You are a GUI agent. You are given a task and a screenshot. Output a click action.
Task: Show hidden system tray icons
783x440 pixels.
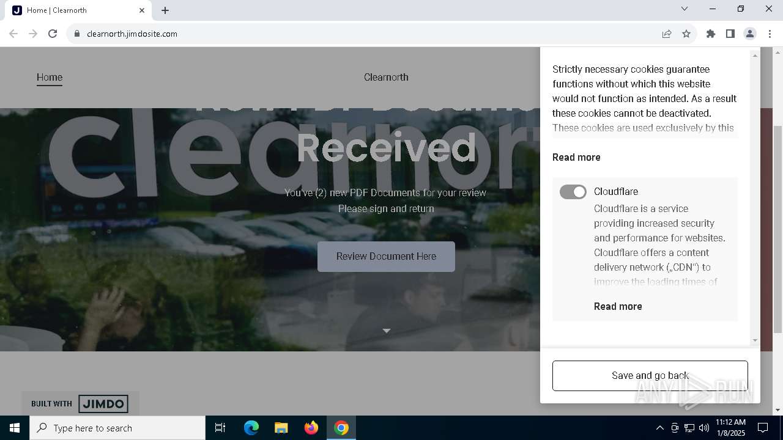tap(659, 428)
